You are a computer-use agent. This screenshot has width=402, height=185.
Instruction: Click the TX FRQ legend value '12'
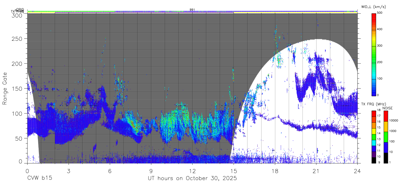[379, 145]
